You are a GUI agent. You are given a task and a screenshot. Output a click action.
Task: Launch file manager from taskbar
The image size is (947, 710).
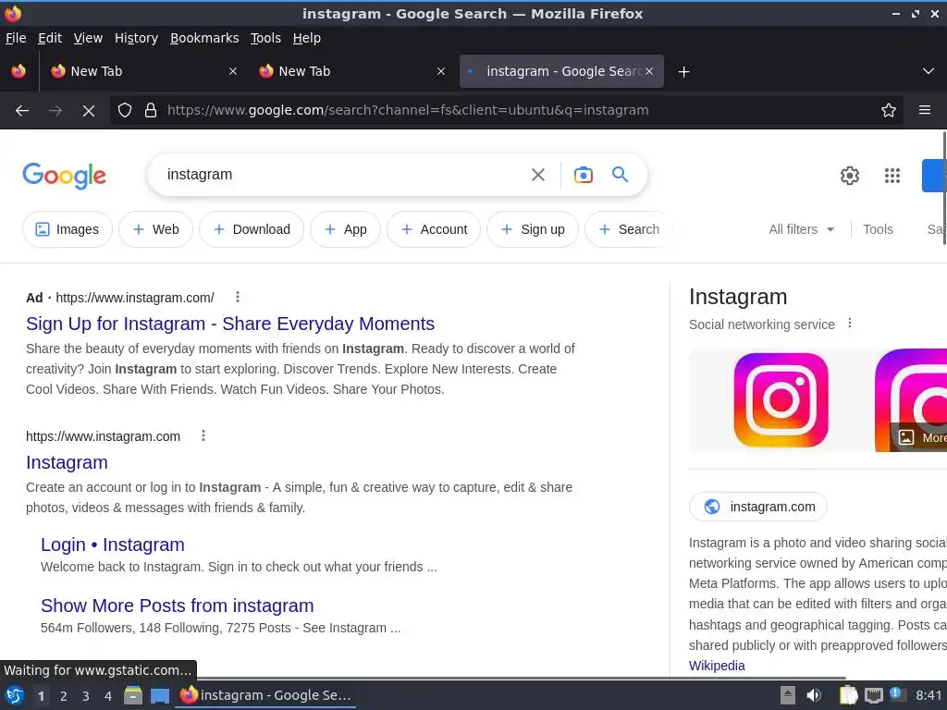(133, 695)
